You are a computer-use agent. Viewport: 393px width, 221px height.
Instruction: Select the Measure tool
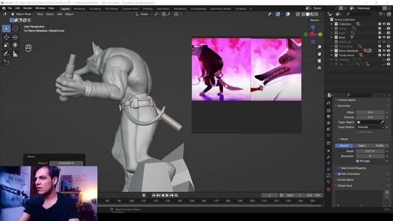click(15, 54)
